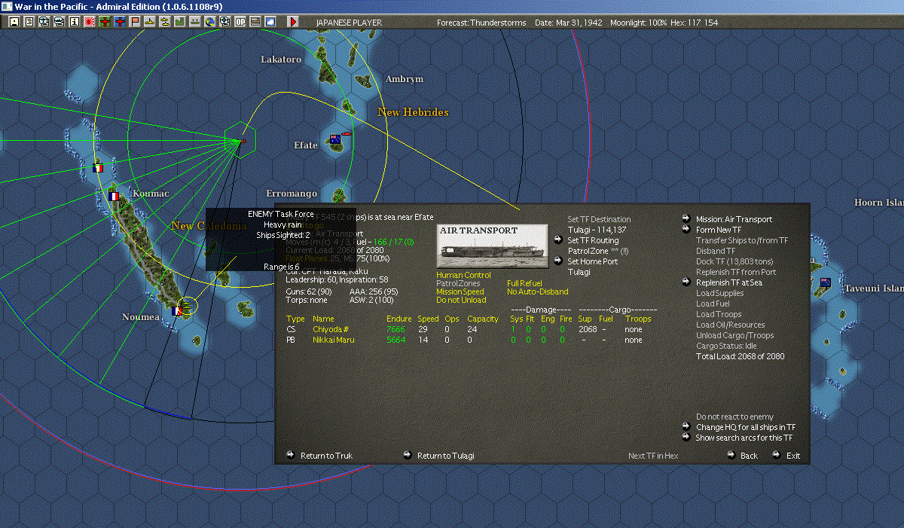Viewport: 904px width, 528px height.
Task: Click the arrow beside Return to Tulagi
Action: click(x=407, y=455)
